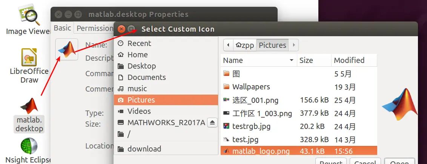Click the path bar right arrow
The image size is (427, 164).
click(293, 45)
